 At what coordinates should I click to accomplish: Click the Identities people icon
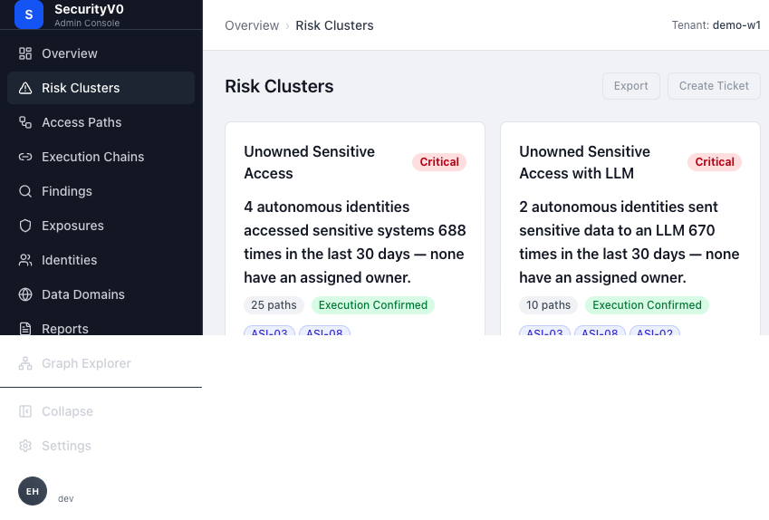(x=25, y=260)
